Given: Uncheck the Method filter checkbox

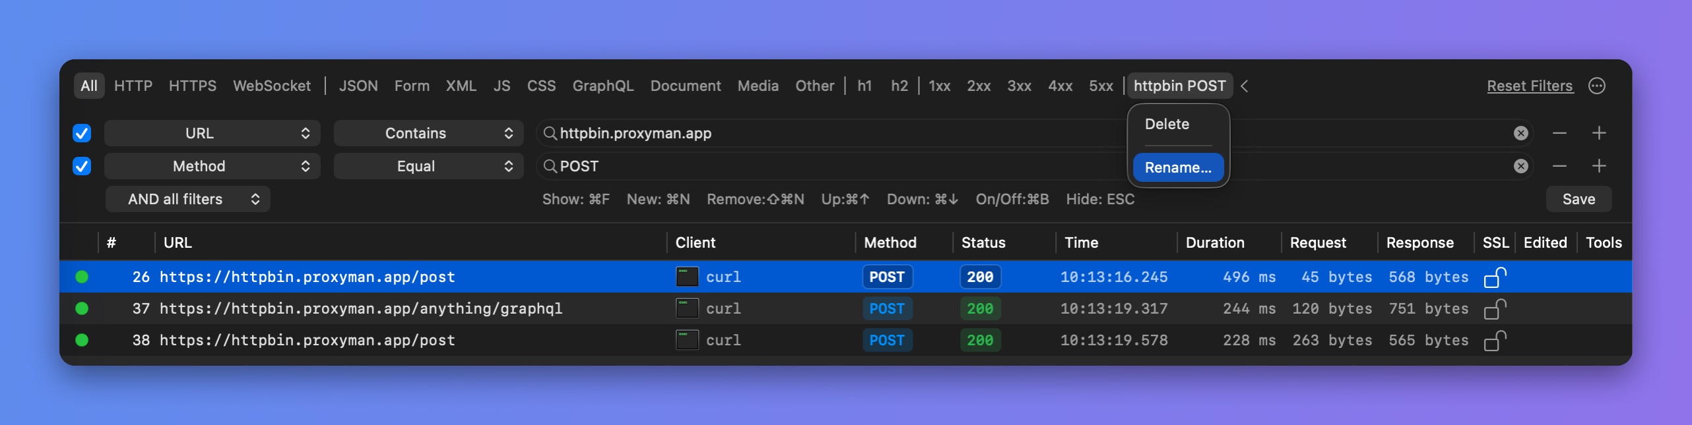Looking at the screenshot, I should tap(82, 166).
